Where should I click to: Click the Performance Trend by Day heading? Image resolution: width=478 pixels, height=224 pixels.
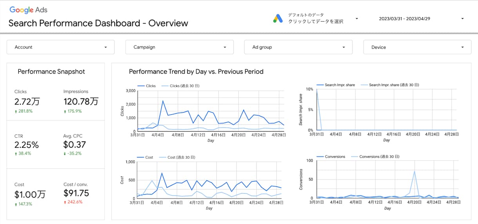tap(196, 72)
